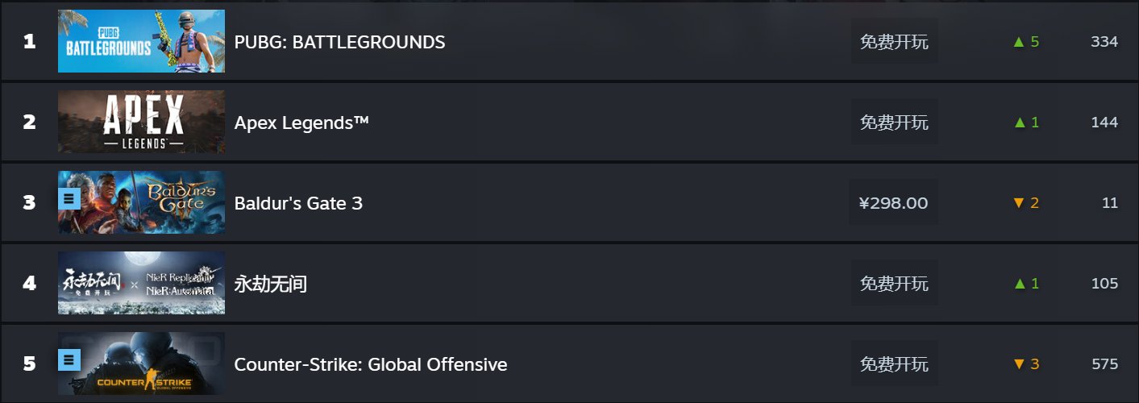Select the Counter-Strike: Global Offensive title
This screenshot has height=403, width=1139.
pos(371,364)
